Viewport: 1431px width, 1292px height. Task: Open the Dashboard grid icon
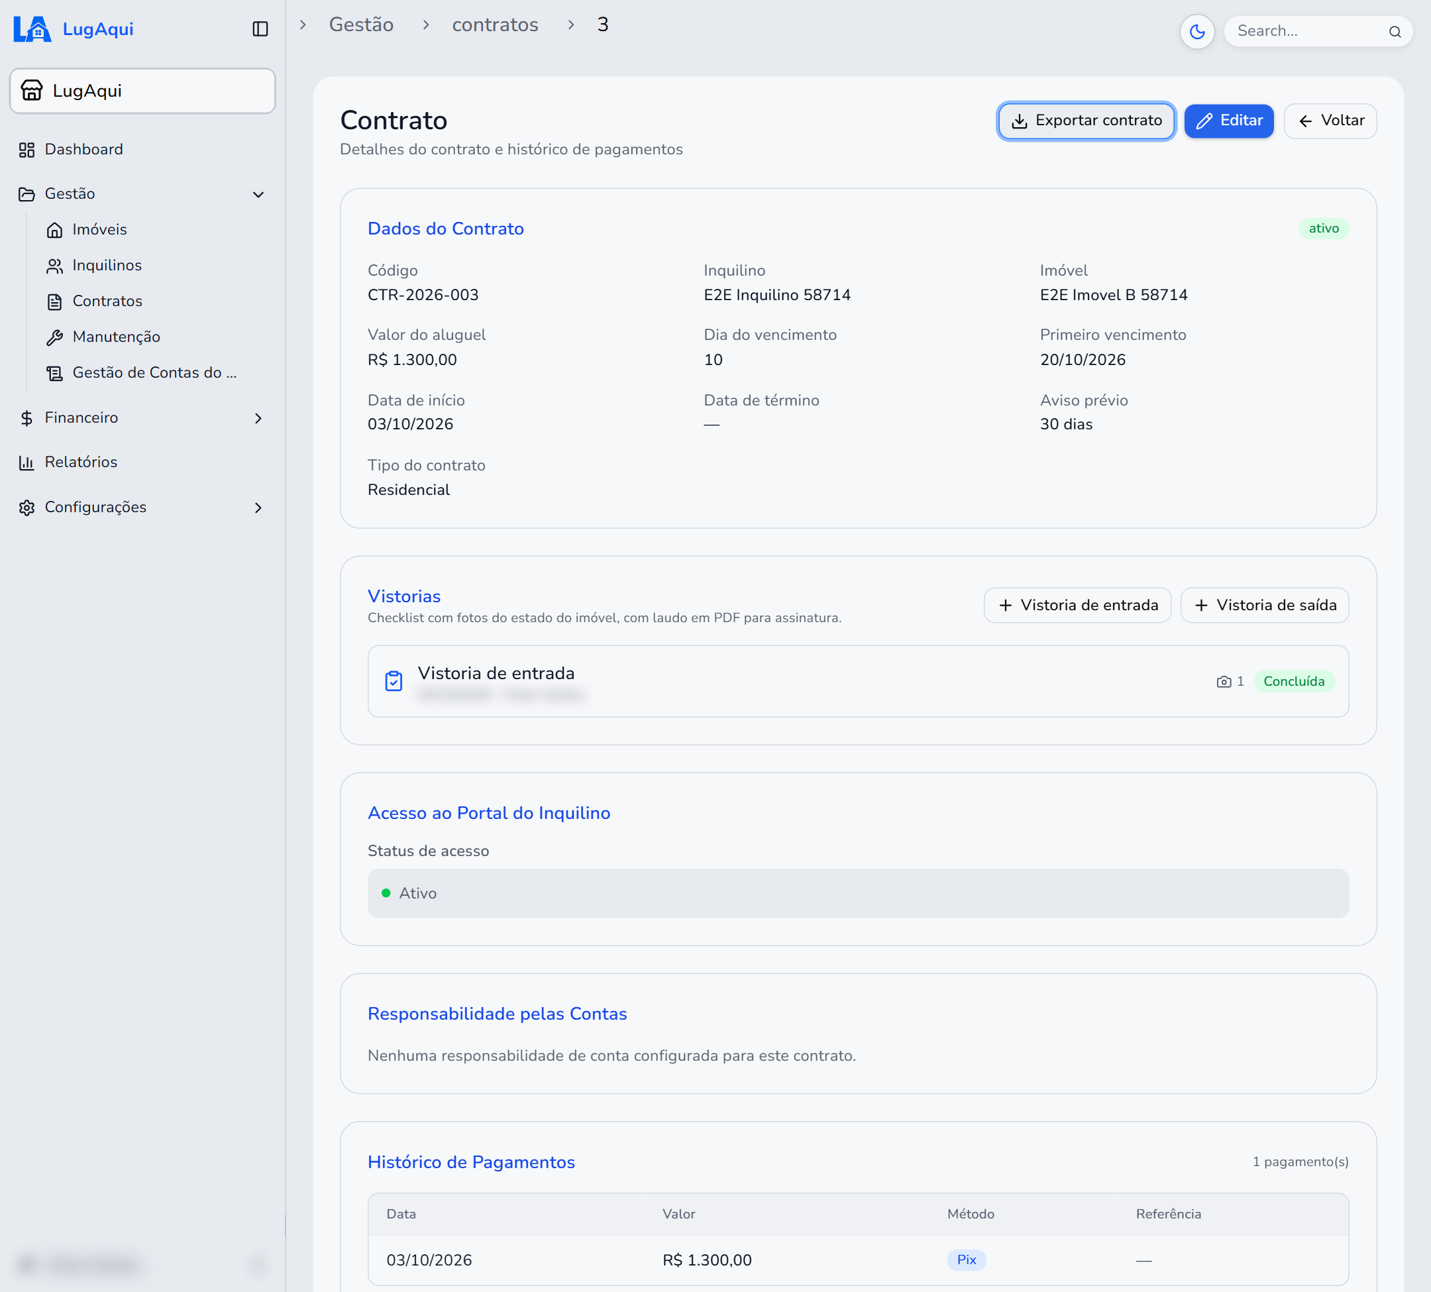pyautogui.click(x=27, y=150)
